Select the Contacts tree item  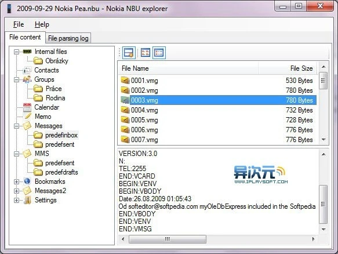46,70
